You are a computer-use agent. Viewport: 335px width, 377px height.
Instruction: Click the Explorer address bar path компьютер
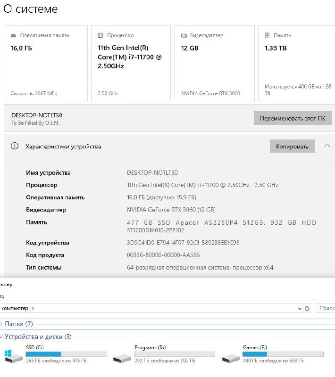pyautogui.click(x=15, y=308)
